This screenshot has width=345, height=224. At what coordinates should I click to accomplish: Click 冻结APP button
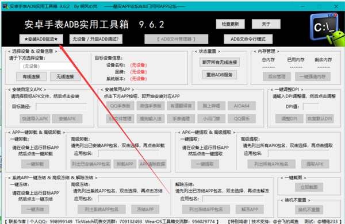coord(145,209)
